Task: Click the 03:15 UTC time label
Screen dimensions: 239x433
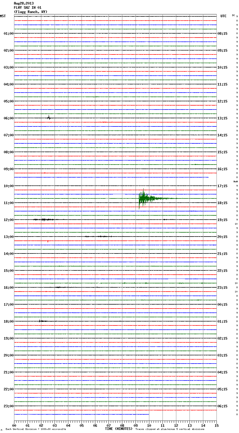Action: pos(222,355)
